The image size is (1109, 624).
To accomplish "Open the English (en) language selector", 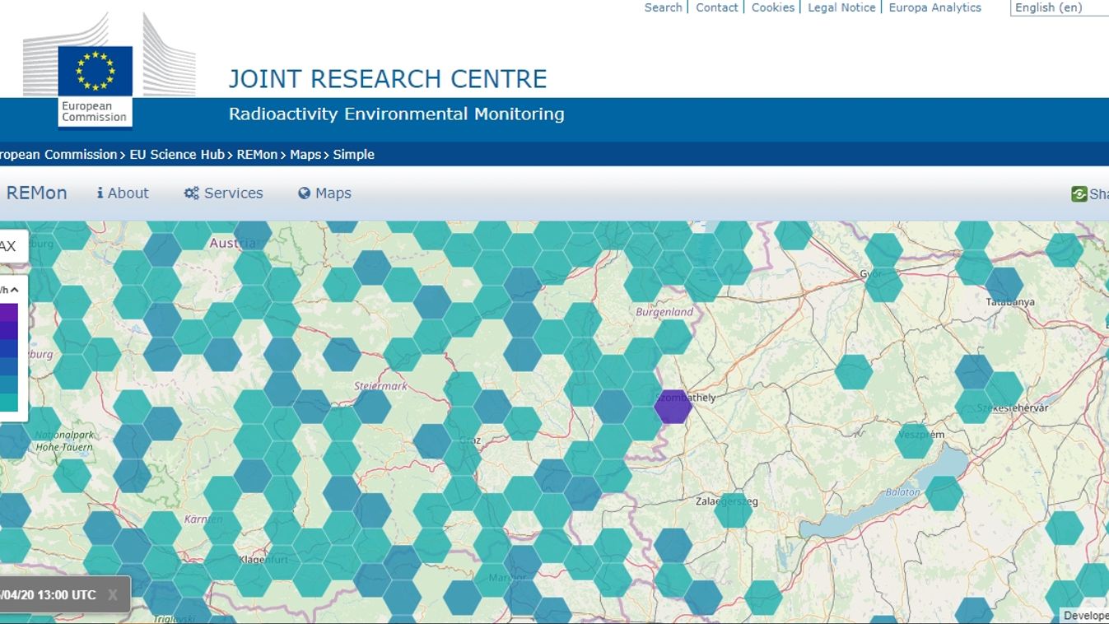I will pyautogui.click(x=1060, y=7).
